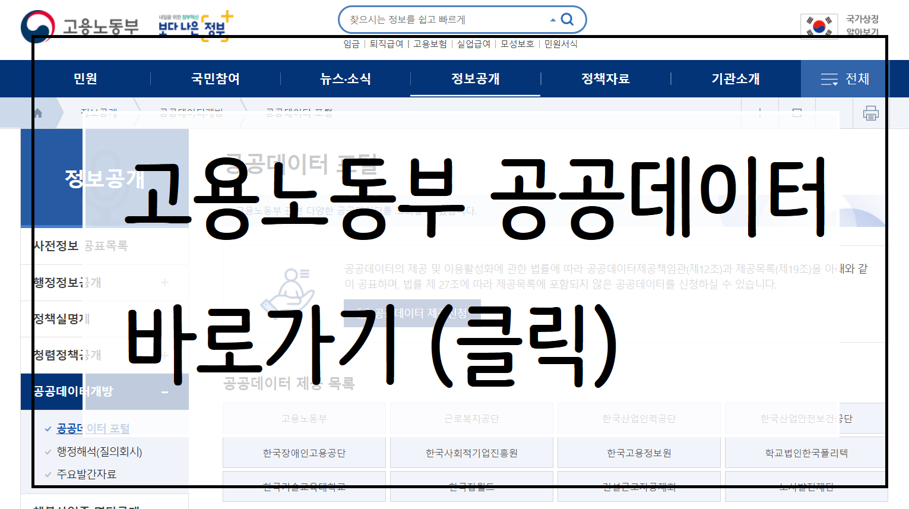Click the 실업급여 quick link
The image size is (909, 509).
474,43
